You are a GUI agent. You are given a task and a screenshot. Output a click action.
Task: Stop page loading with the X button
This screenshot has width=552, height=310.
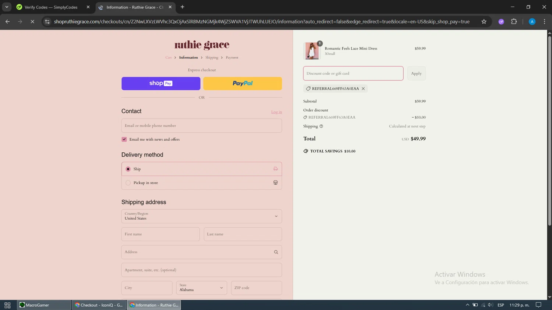point(32,22)
